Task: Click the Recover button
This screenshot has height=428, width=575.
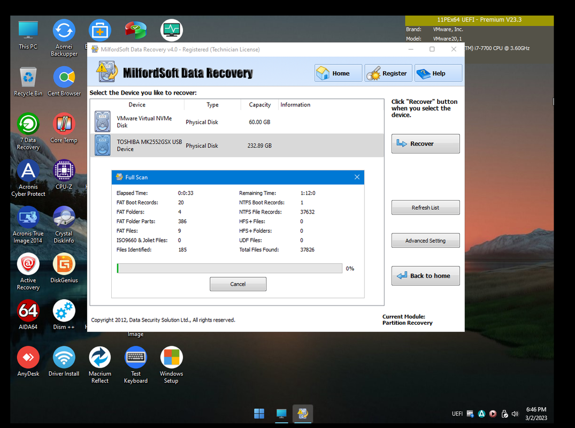Action: tap(425, 143)
